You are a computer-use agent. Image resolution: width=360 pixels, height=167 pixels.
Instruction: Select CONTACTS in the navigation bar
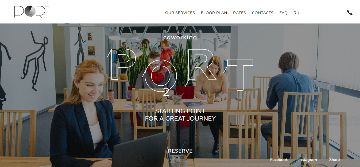click(263, 13)
